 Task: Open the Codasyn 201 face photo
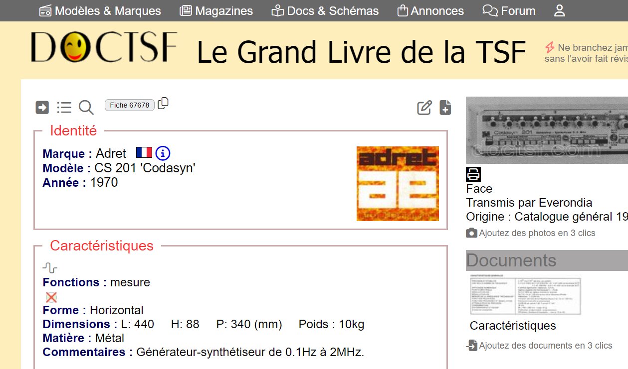[547, 130]
